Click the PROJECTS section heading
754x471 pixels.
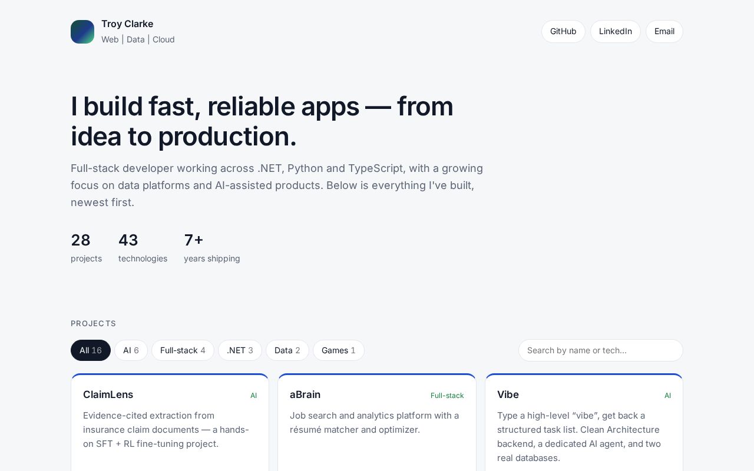coord(94,324)
